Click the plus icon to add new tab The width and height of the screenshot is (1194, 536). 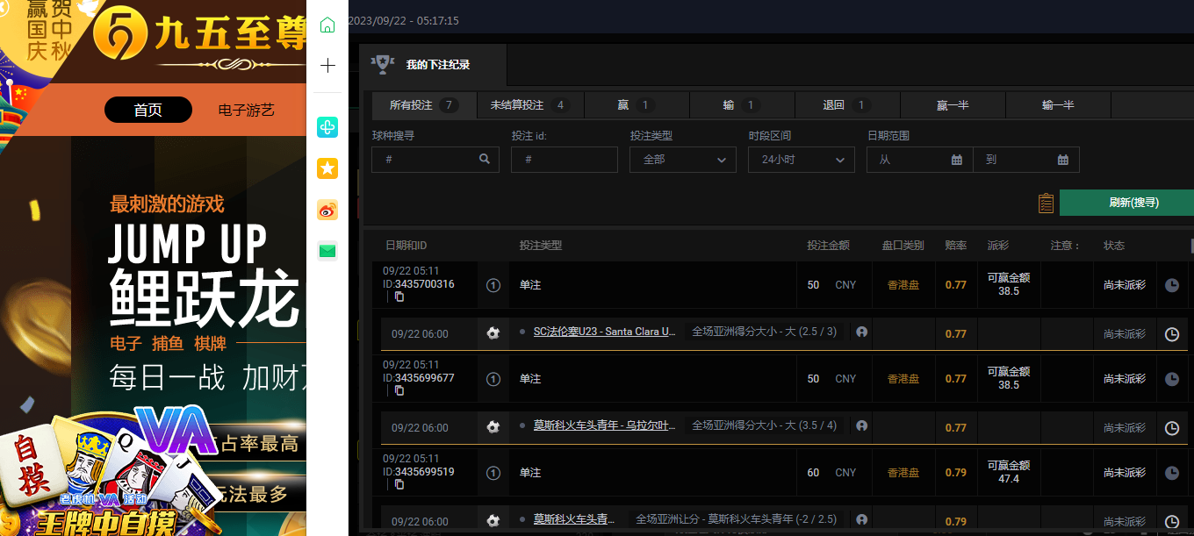click(327, 66)
